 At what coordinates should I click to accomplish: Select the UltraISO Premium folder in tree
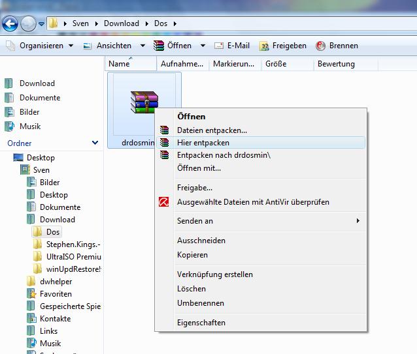pos(73,257)
